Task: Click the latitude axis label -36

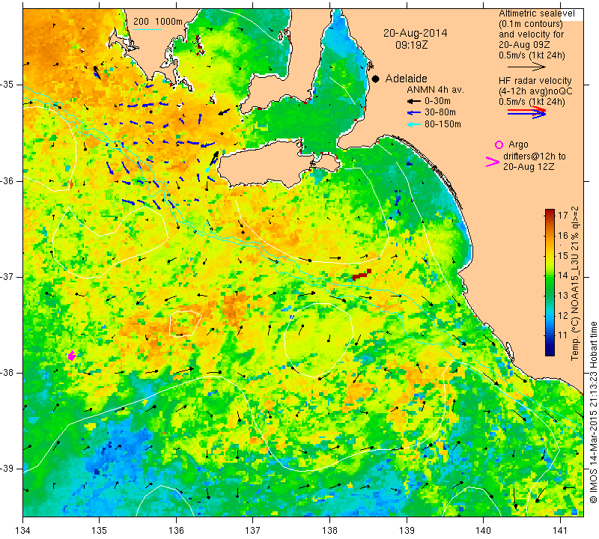Action: coord(7,180)
